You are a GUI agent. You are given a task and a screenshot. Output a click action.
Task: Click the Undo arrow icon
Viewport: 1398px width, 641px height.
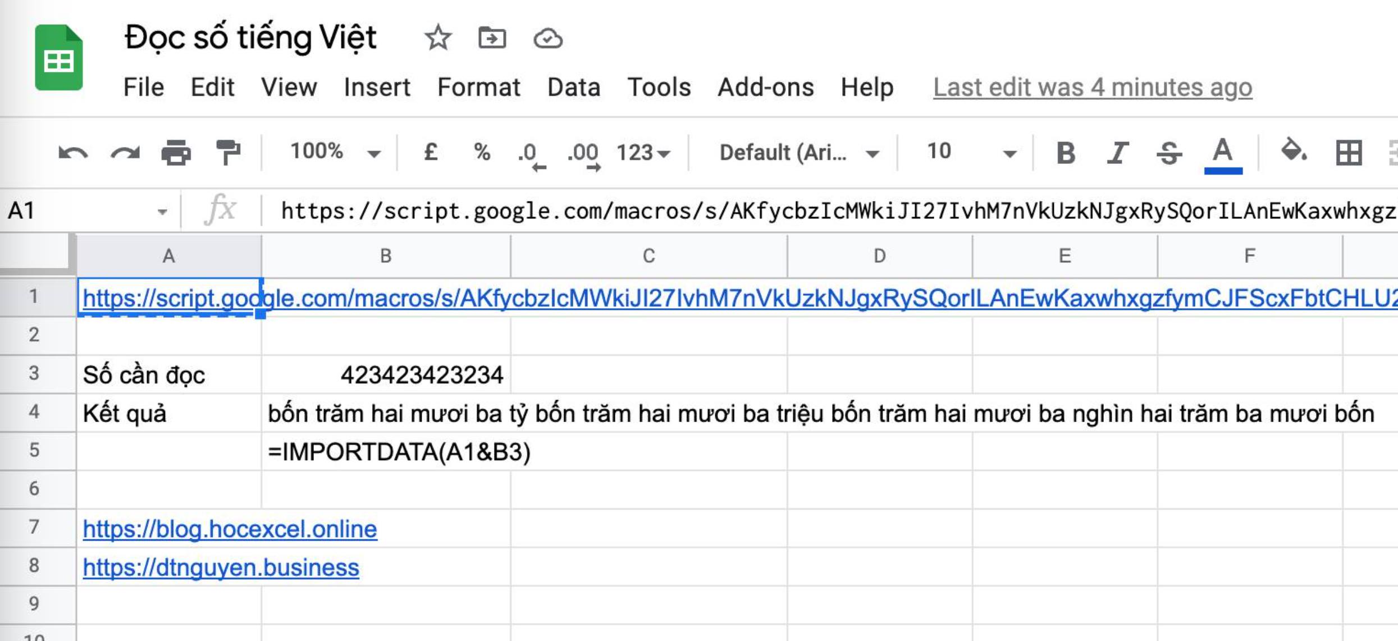click(x=73, y=153)
